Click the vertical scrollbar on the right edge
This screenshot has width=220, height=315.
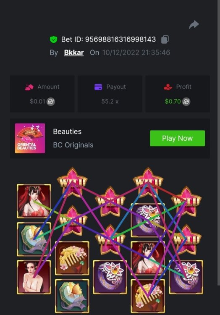(218, 143)
